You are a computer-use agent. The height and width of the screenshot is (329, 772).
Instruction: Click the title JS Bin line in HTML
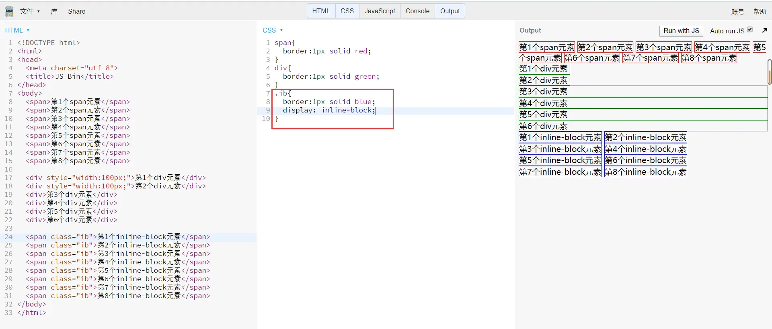70,76
